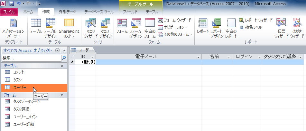Open the Navigation (ナビゲーション) form menu
Screen dimensions: 306x131
pyautogui.click(x=173, y=27)
